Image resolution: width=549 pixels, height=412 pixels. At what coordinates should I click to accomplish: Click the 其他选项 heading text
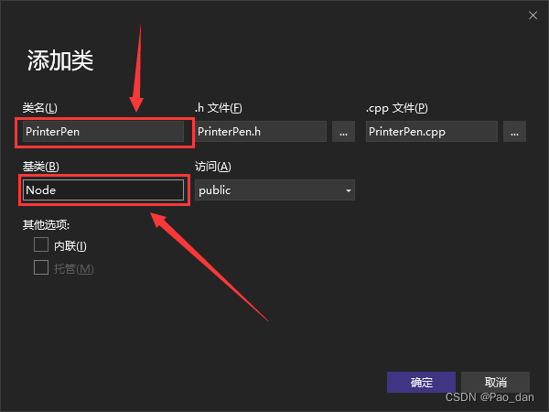click(47, 224)
